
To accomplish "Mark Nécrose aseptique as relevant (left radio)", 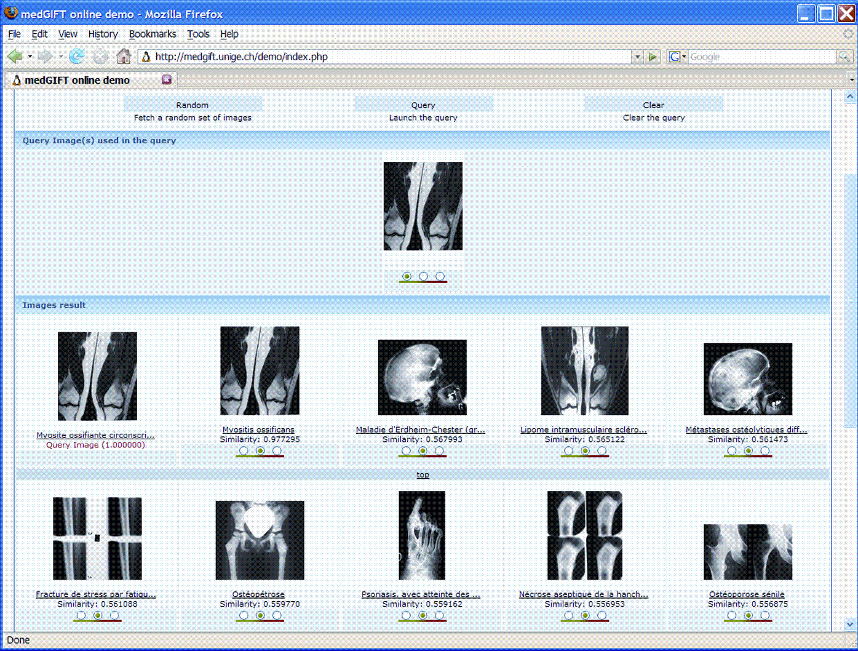I will (x=568, y=615).
